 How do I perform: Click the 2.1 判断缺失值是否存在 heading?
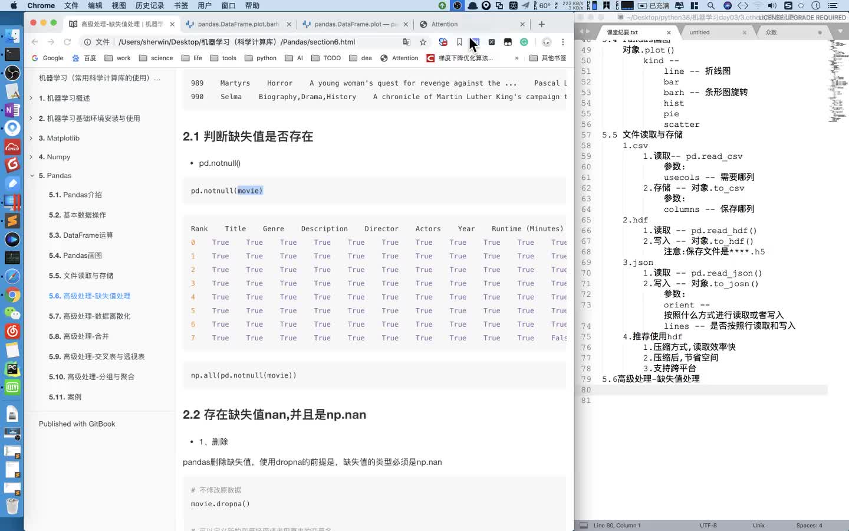pyautogui.click(x=248, y=136)
